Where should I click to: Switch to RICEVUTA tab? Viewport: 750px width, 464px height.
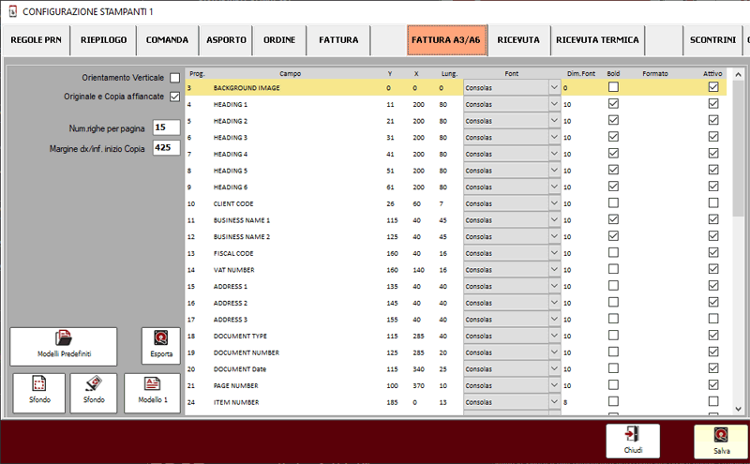518,40
